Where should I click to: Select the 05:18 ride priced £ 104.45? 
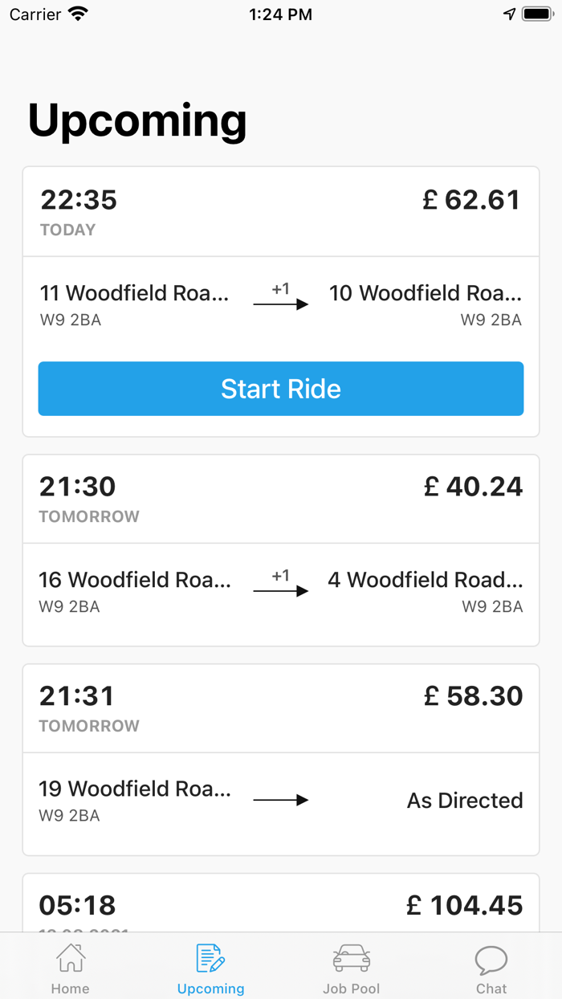(x=281, y=903)
